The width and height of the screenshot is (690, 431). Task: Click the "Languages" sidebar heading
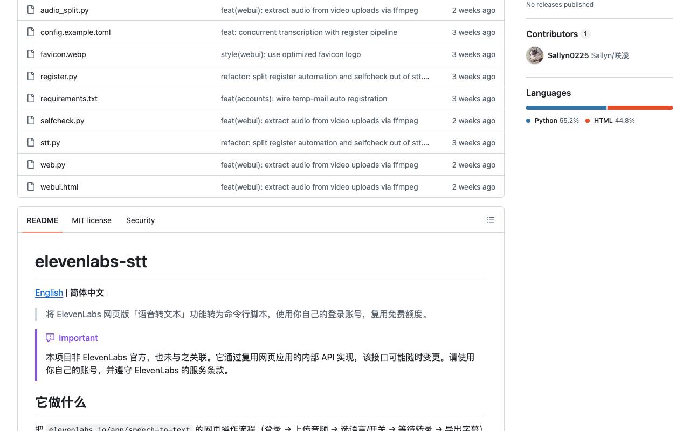tap(548, 93)
